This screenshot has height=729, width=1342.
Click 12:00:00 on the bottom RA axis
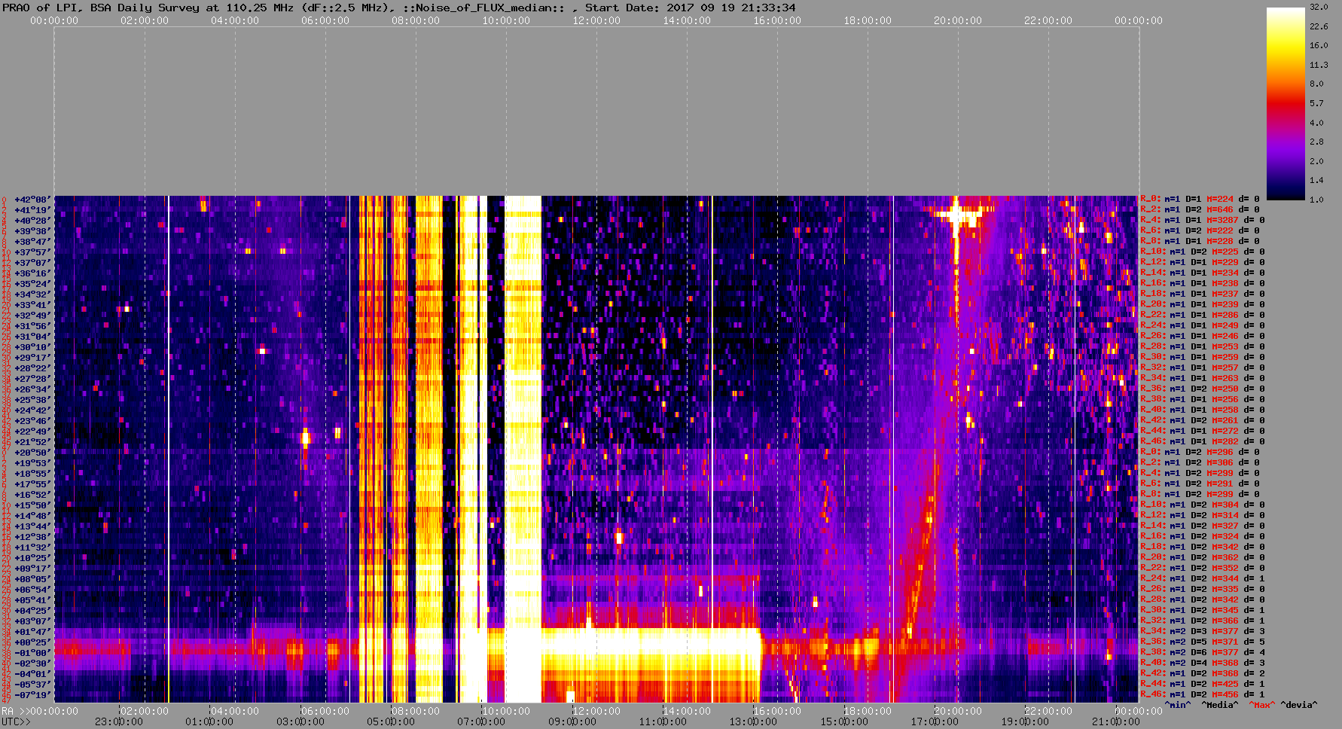(596, 711)
